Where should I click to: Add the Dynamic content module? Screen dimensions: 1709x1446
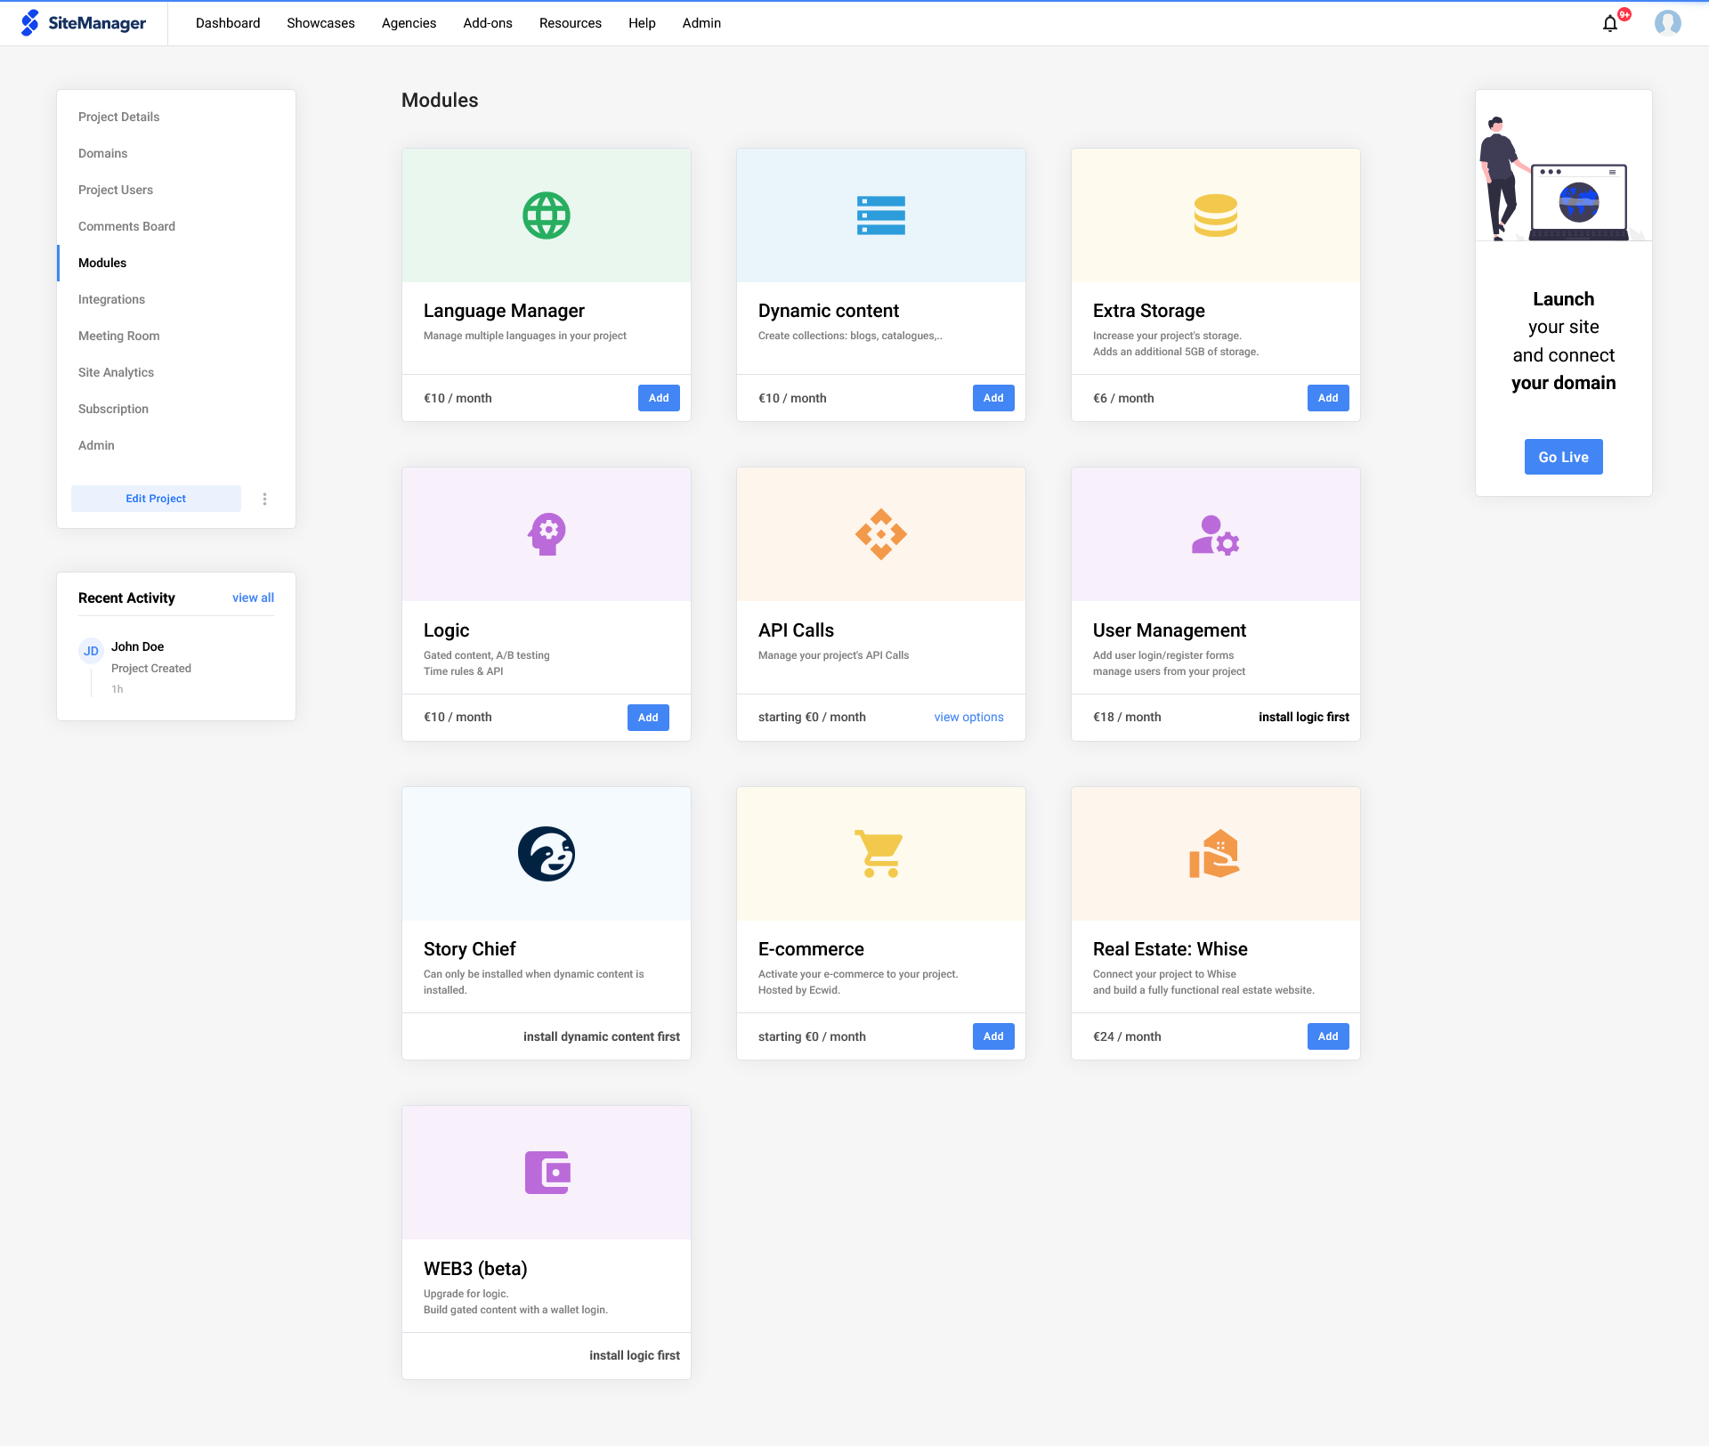(993, 398)
